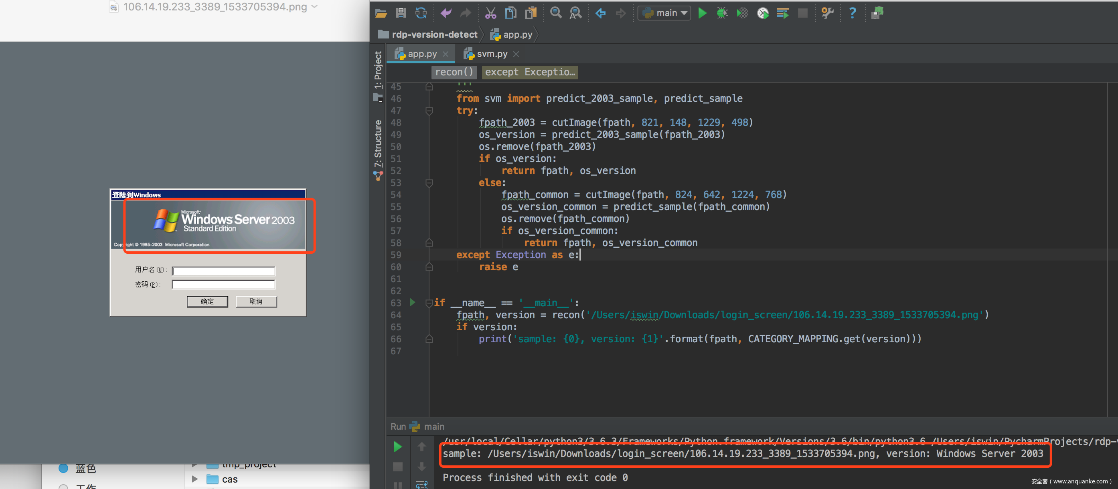Click the 确定 button in login dialog
This screenshot has height=489, width=1118.
tap(207, 301)
